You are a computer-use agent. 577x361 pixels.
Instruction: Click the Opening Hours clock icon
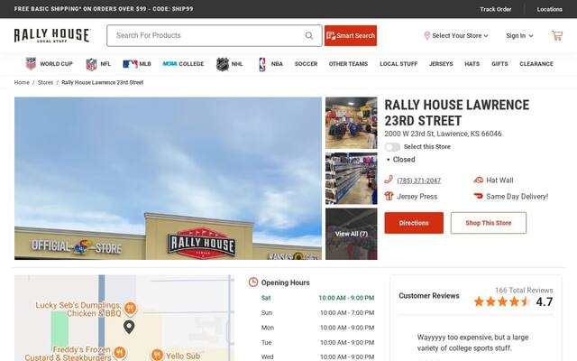[253, 282]
